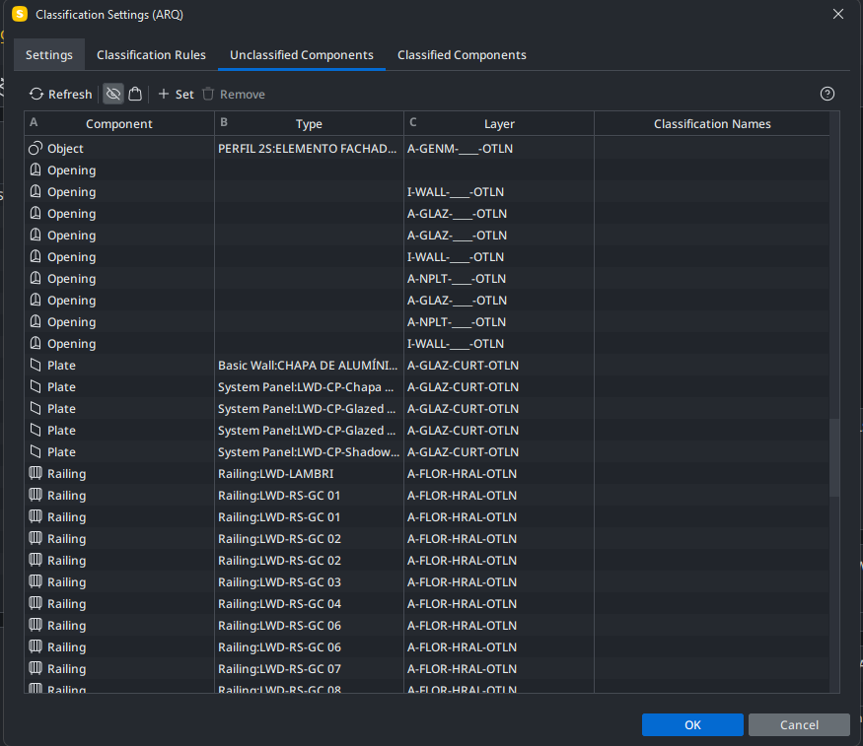The image size is (863, 746).
Task: Click the Refresh icon in the toolbar
Action: coord(36,94)
